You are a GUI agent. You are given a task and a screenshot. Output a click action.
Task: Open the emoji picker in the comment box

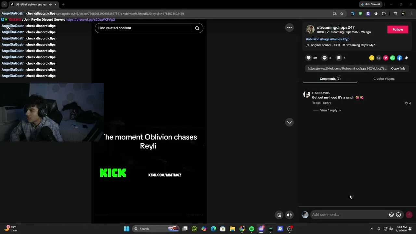398,214
